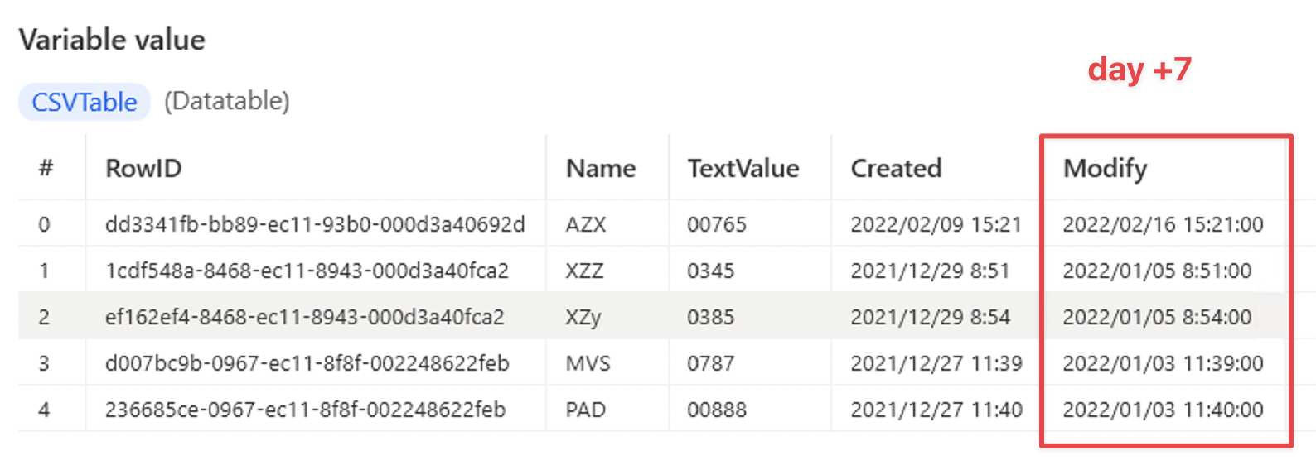Click TextValue cell 00765
This screenshot has width=1316, height=470.
[717, 224]
